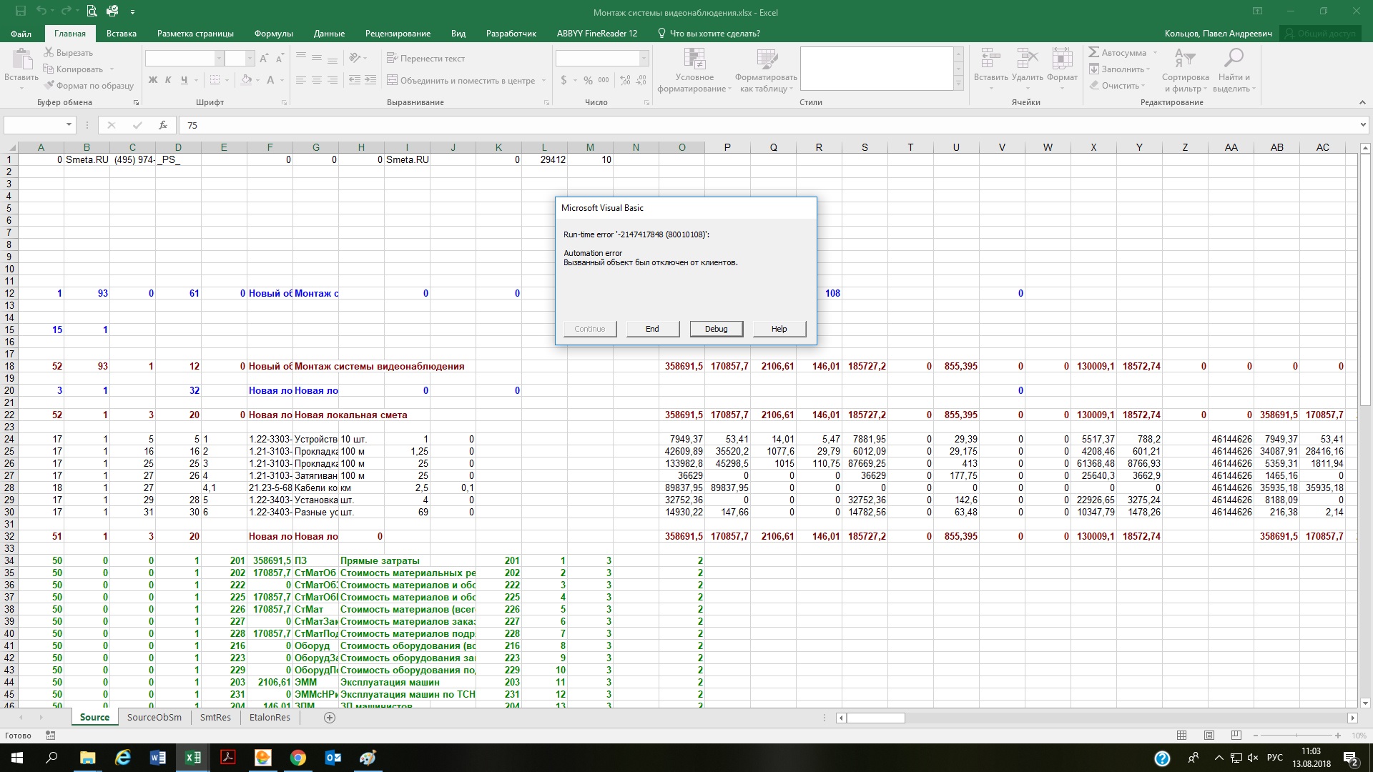Screen dimensions: 1373x772
Task: Click the text orientation icon
Action: [355, 59]
